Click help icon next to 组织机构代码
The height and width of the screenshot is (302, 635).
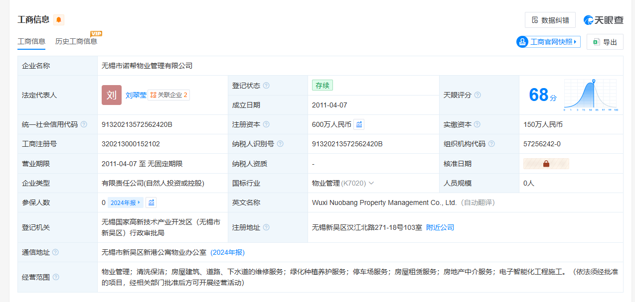[x=491, y=144]
